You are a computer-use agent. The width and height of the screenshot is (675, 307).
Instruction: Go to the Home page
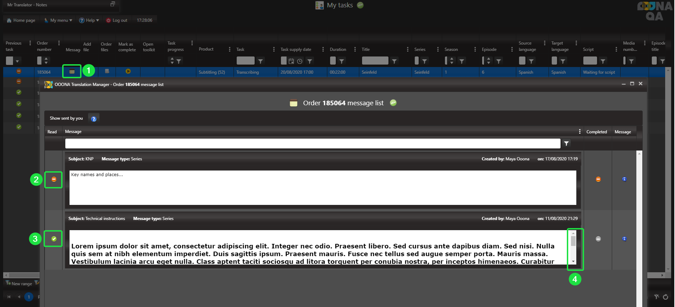point(21,20)
